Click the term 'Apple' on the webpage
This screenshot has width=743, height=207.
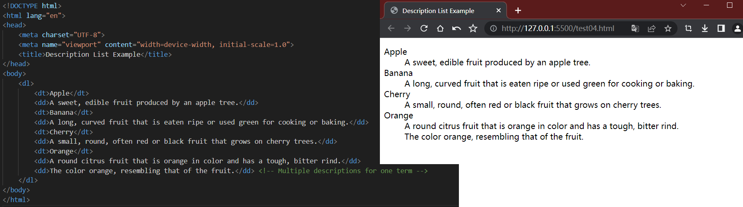point(395,52)
